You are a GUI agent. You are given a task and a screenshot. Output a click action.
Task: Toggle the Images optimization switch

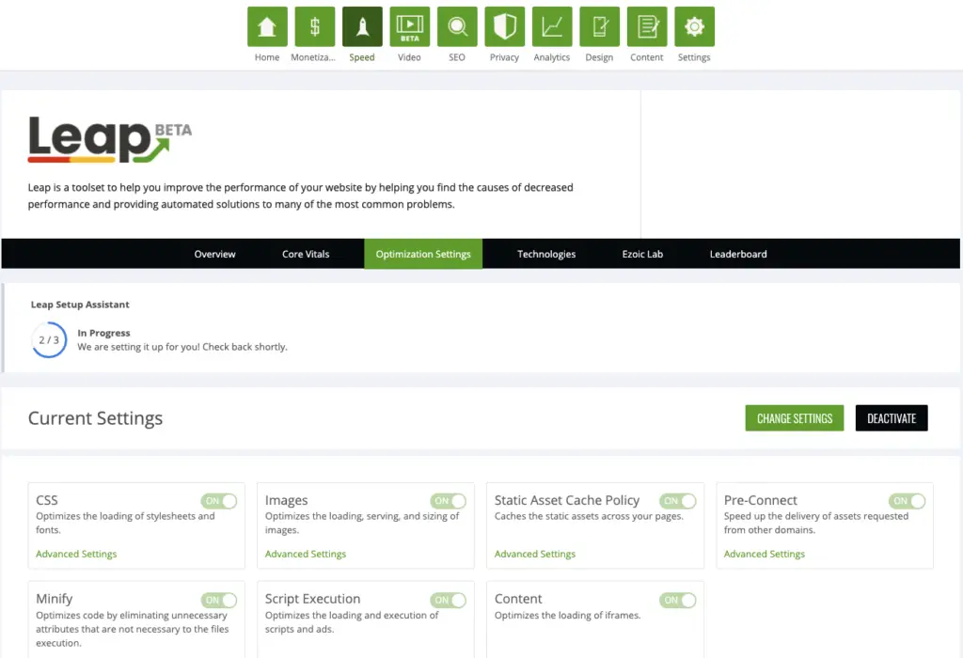click(449, 501)
